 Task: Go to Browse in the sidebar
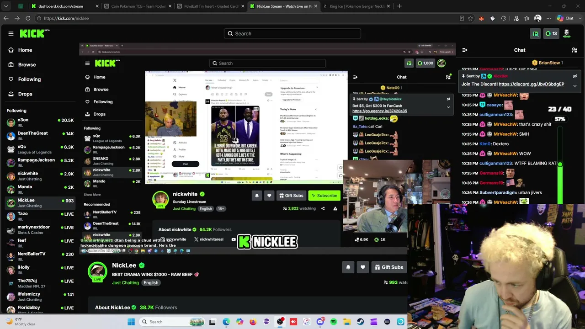pyautogui.click(x=27, y=64)
